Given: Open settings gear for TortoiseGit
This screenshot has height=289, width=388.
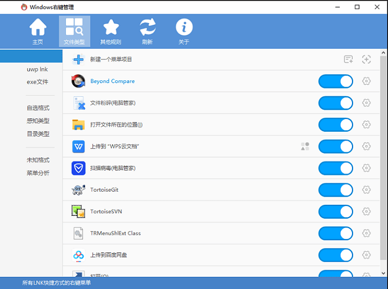Looking at the screenshot, I should click(366, 190).
